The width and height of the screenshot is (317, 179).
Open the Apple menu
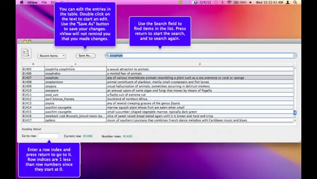click(21, 3)
